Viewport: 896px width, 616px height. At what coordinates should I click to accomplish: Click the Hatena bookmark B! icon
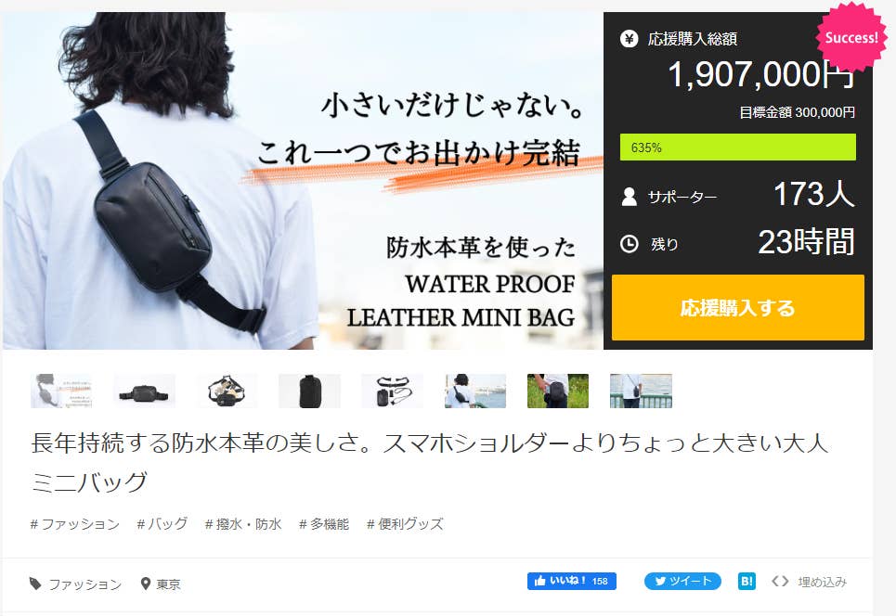[747, 581]
